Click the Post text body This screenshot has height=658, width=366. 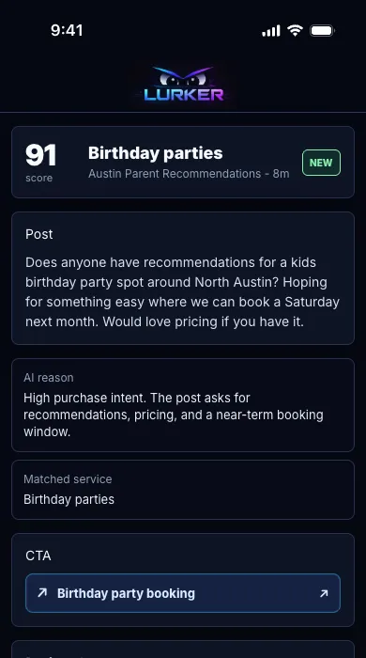183,292
